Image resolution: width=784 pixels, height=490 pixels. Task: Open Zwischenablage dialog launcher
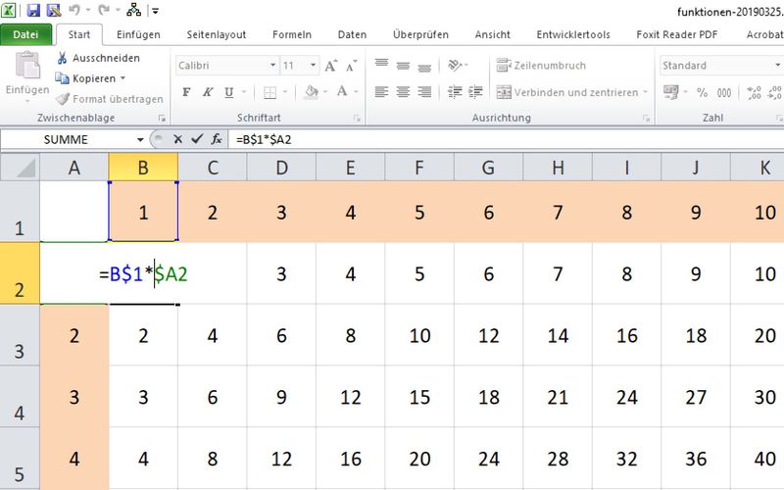coord(162,118)
